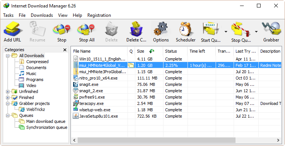This screenshot has width=285, height=146.
Task: Click the 2.25% status cell
Action: point(175,65)
